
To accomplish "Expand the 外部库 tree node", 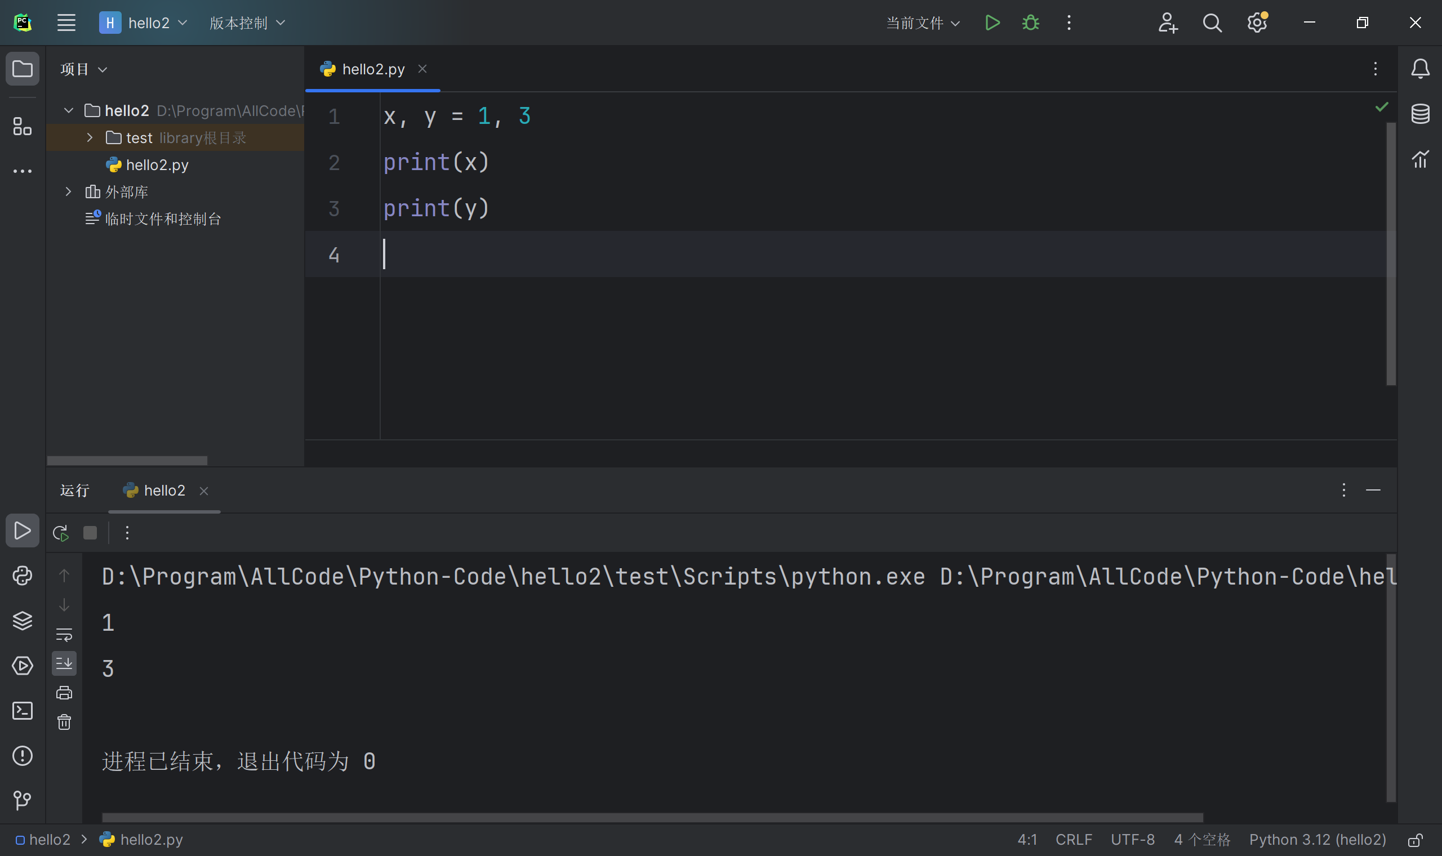I will pyautogui.click(x=68, y=191).
